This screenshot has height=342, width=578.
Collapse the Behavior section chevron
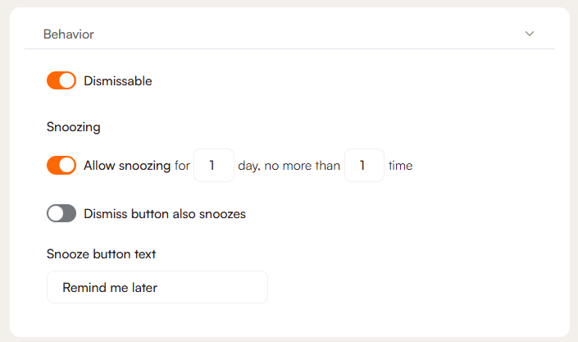coord(530,34)
